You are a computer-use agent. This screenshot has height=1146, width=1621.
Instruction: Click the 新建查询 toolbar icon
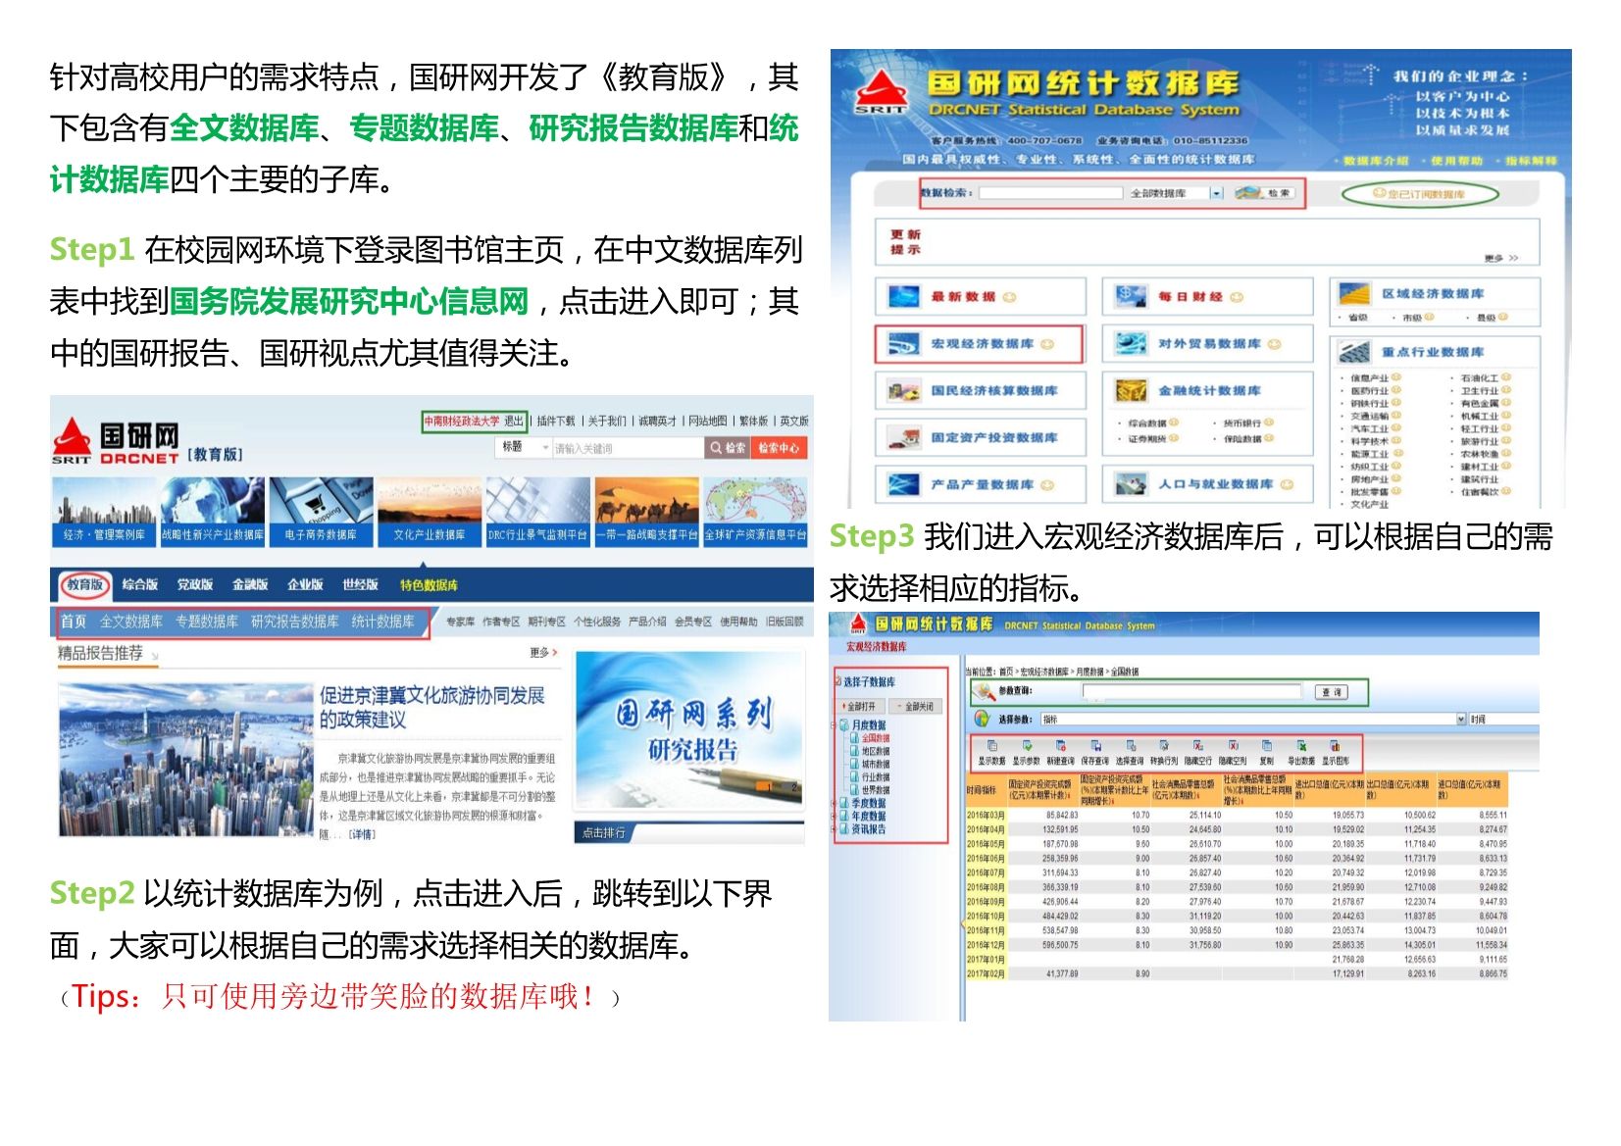1061,746
